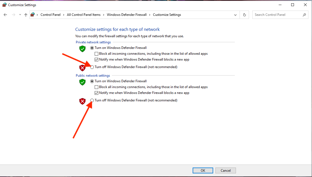
Task: Click the firewall icon in address bar
Action: click(x=33, y=14)
